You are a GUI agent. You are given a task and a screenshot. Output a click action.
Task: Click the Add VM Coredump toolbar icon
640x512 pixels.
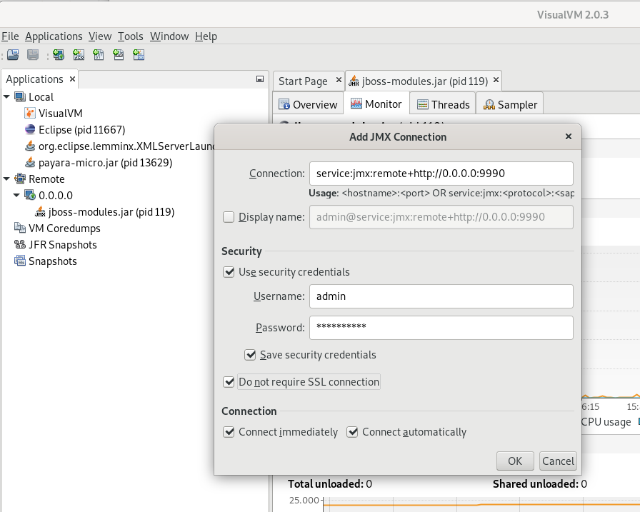pyautogui.click(x=99, y=55)
